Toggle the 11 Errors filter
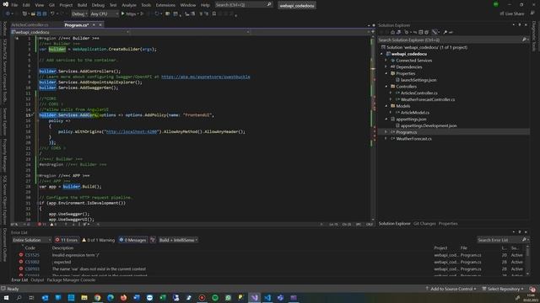The width and height of the screenshot is (540, 303). click(67, 240)
